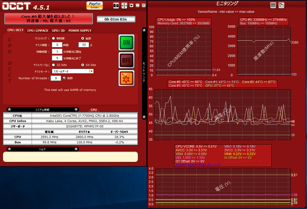Screen dimensions: 307x209
Task: Click the star icon on システム情報 bar
Action: 9,109
